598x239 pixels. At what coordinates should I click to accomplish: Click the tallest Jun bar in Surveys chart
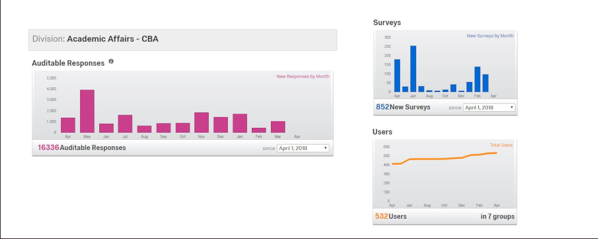[x=413, y=69]
